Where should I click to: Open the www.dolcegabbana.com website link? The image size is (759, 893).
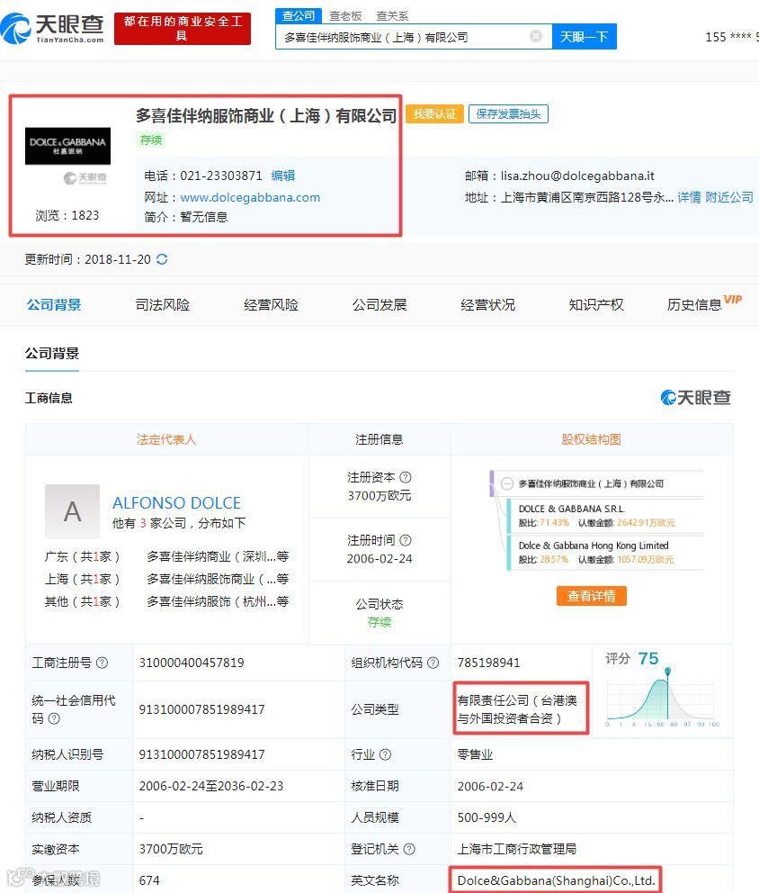click(x=250, y=198)
